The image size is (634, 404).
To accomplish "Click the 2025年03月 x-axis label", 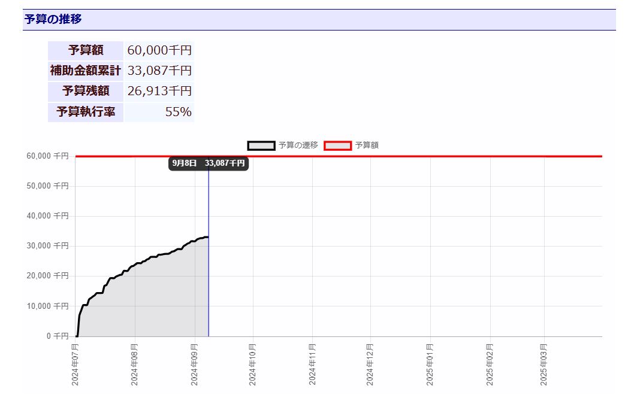I will 544,364.
